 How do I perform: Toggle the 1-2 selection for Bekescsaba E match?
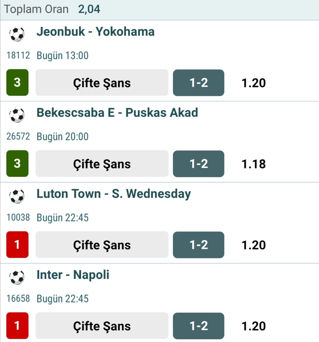click(198, 164)
